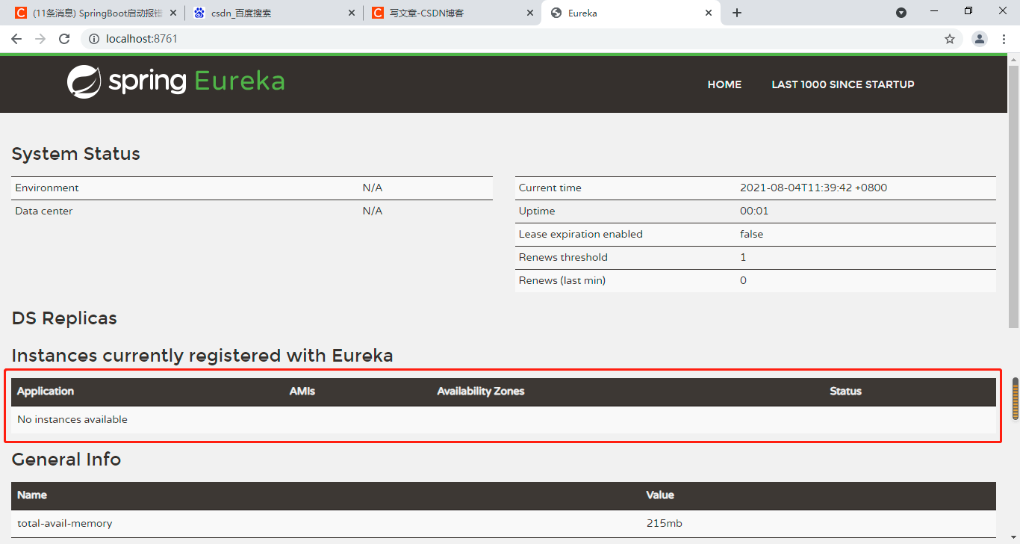Screen dimensions: 1020x544
Task: Restore down the Chrome window
Action: point(968,11)
